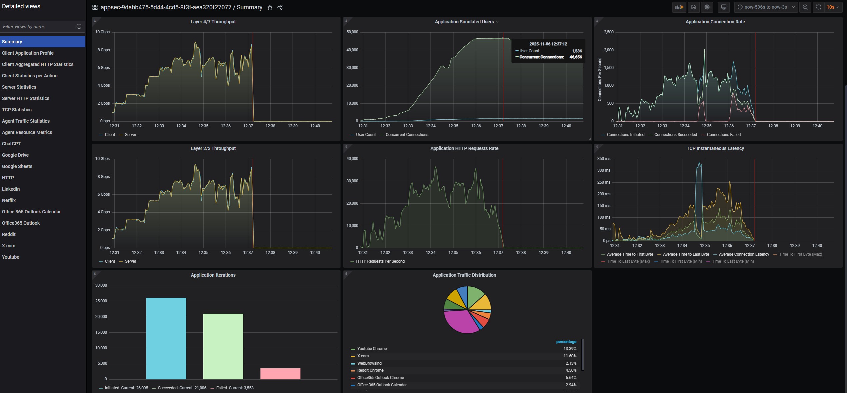Share the dashboard via the share icon
The width and height of the screenshot is (847, 393).
tap(280, 7)
